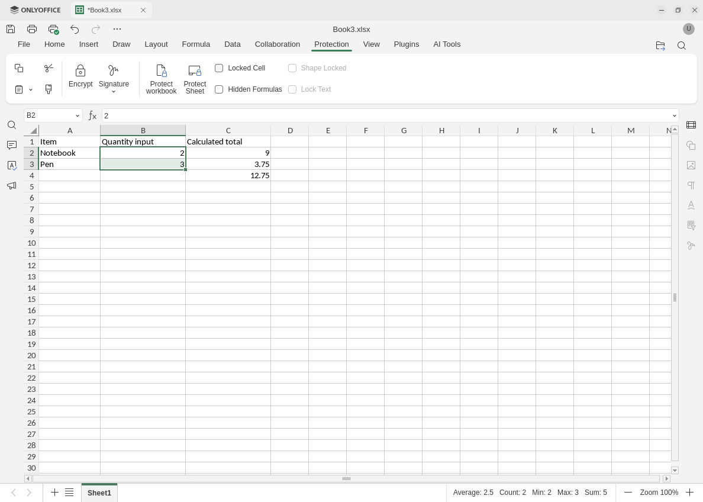Click the Print icon
The width and height of the screenshot is (703, 502).
[32, 29]
